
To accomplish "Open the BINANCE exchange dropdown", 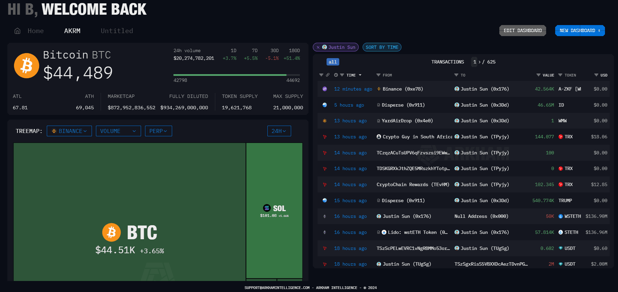I will 69,131.
